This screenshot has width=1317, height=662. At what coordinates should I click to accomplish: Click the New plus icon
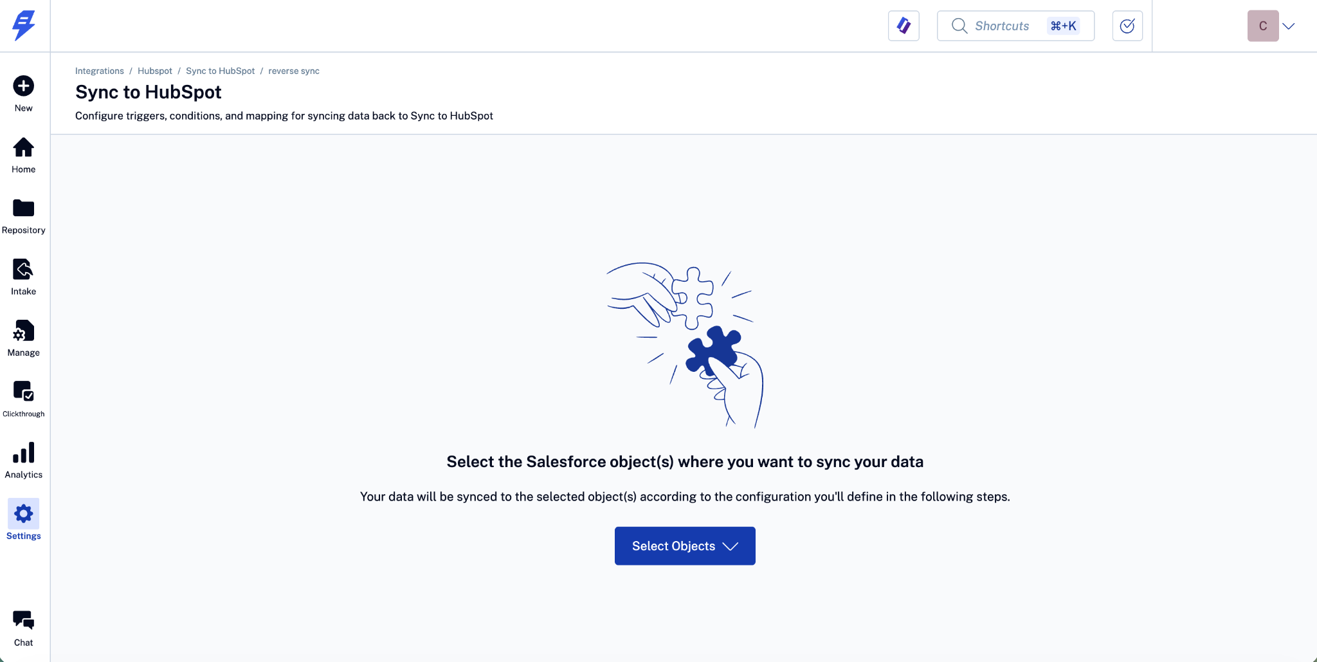pos(24,86)
